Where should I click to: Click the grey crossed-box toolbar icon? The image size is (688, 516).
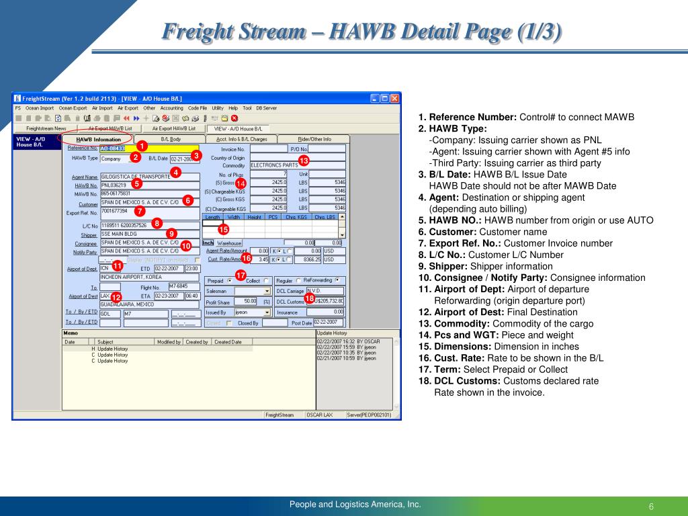175,118
